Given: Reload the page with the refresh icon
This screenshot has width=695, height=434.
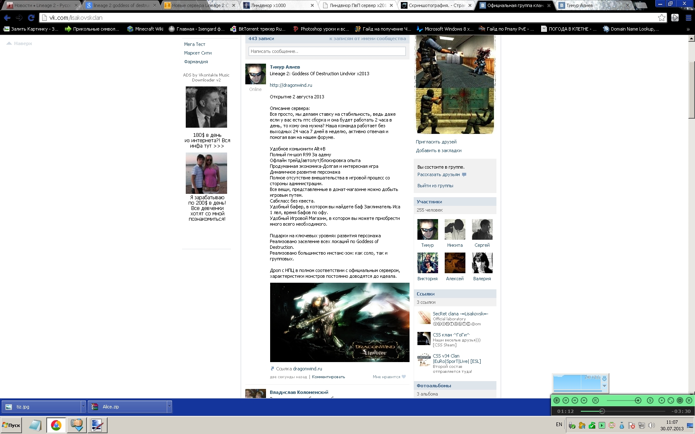Looking at the screenshot, I should coord(31,18).
